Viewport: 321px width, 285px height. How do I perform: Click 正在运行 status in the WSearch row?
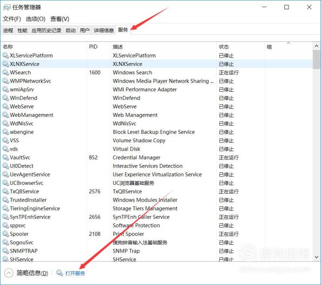point(229,72)
